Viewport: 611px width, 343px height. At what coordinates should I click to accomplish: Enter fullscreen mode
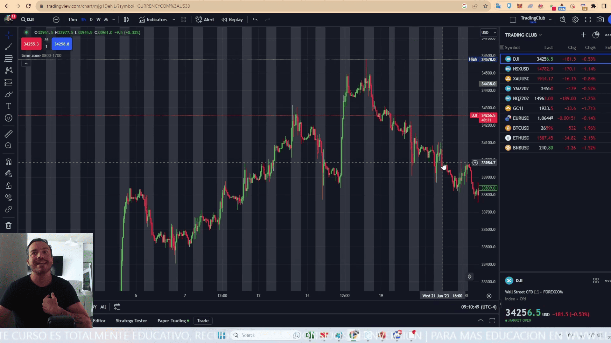click(x=588, y=20)
